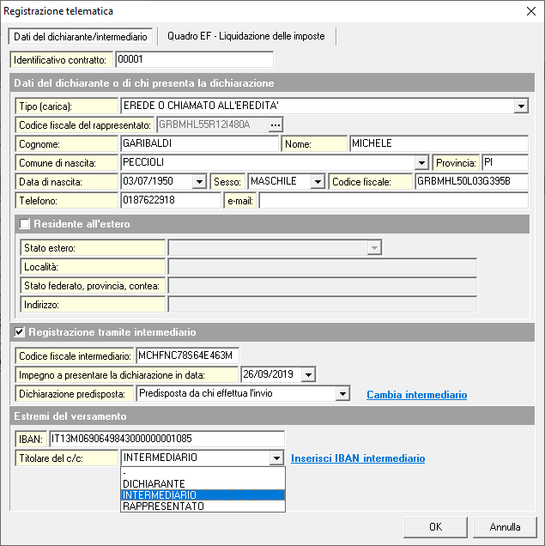Viewport: 545px width, 546px height.
Task: Click Inserisci IBAN intermediario link
Action: 357,458
